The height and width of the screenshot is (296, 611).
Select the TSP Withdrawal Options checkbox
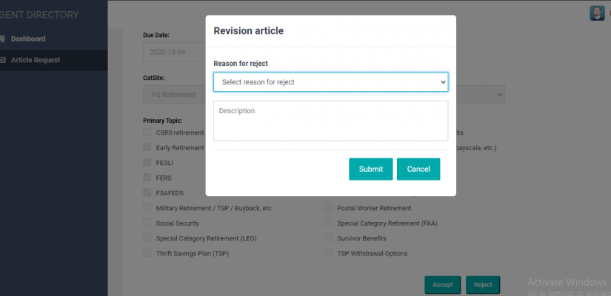(329, 253)
